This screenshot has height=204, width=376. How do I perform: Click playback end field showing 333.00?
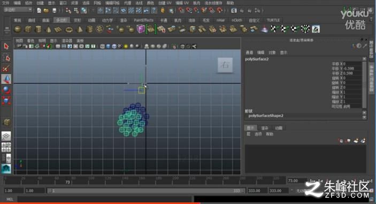point(257,191)
